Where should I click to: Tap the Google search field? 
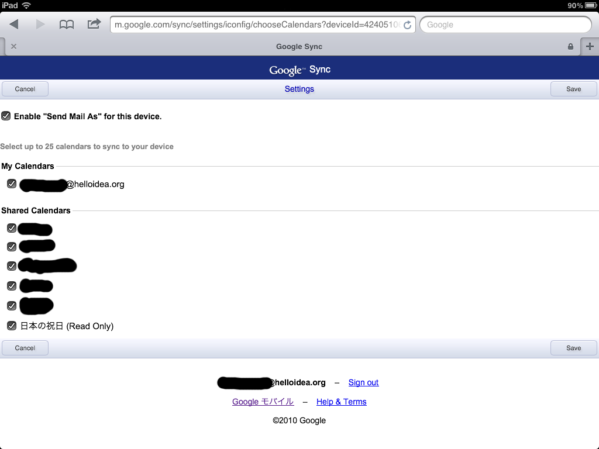(x=505, y=25)
